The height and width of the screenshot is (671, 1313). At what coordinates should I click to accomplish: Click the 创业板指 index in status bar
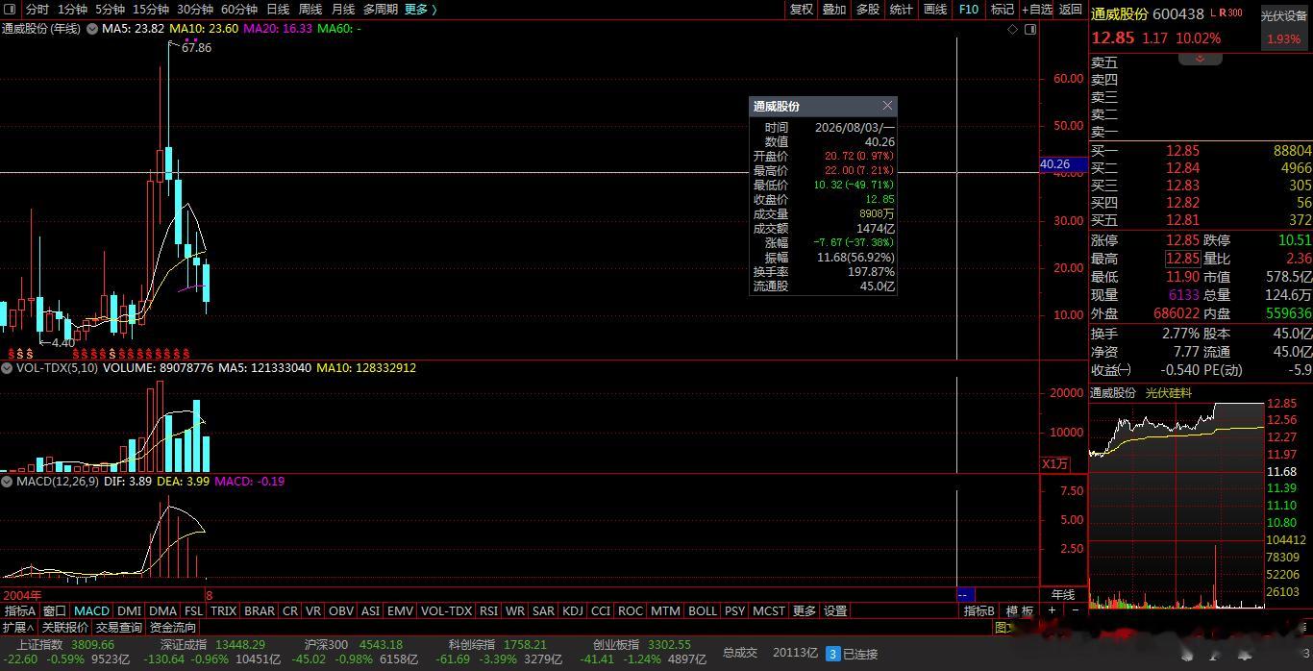[617, 644]
